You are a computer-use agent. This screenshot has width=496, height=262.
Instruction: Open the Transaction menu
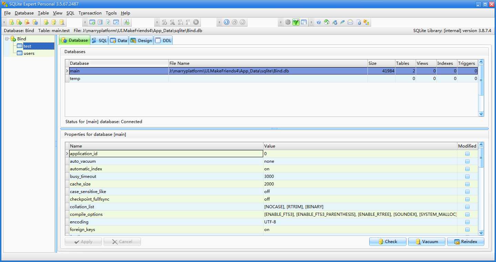point(90,13)
